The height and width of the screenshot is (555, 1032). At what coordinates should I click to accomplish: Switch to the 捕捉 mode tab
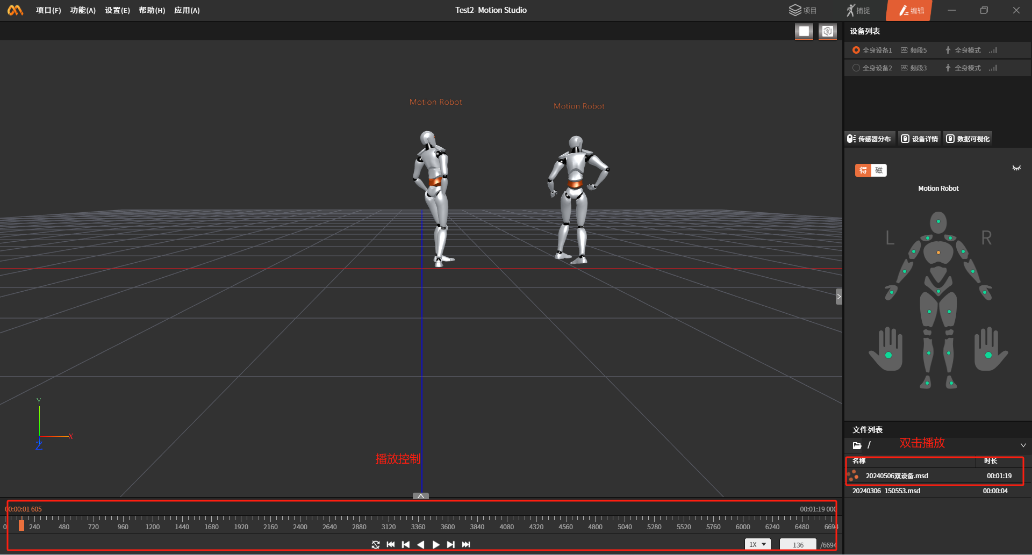[x=858, y=10]
